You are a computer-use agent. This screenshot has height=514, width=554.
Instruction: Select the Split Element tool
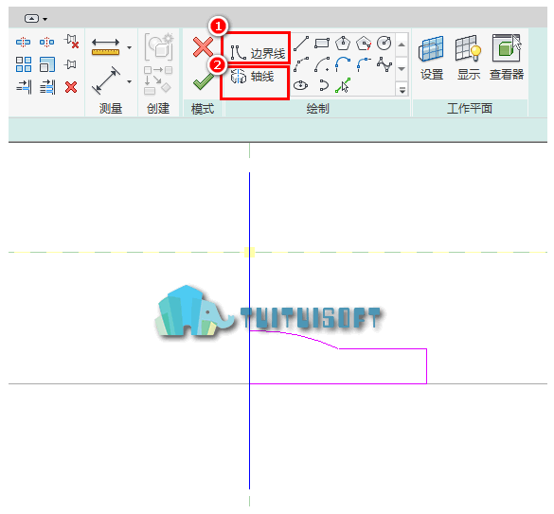tap(24, 42)
